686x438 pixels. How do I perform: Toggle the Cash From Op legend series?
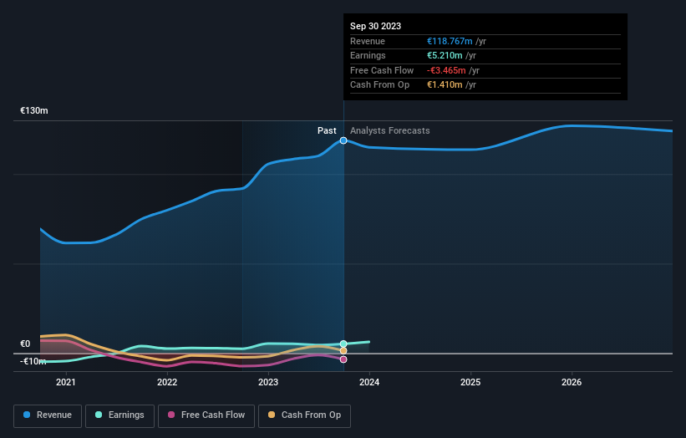(x=304, y=415)
